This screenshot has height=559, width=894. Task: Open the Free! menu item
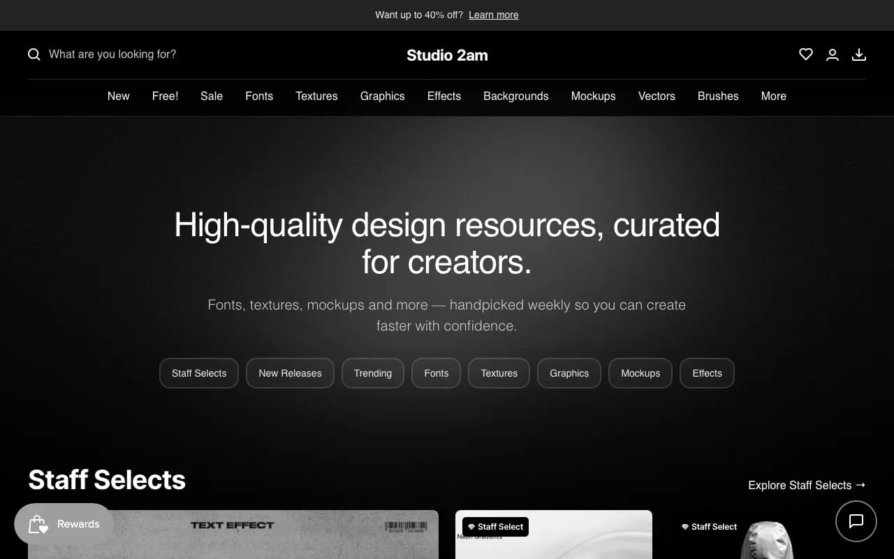coord(165,96)
